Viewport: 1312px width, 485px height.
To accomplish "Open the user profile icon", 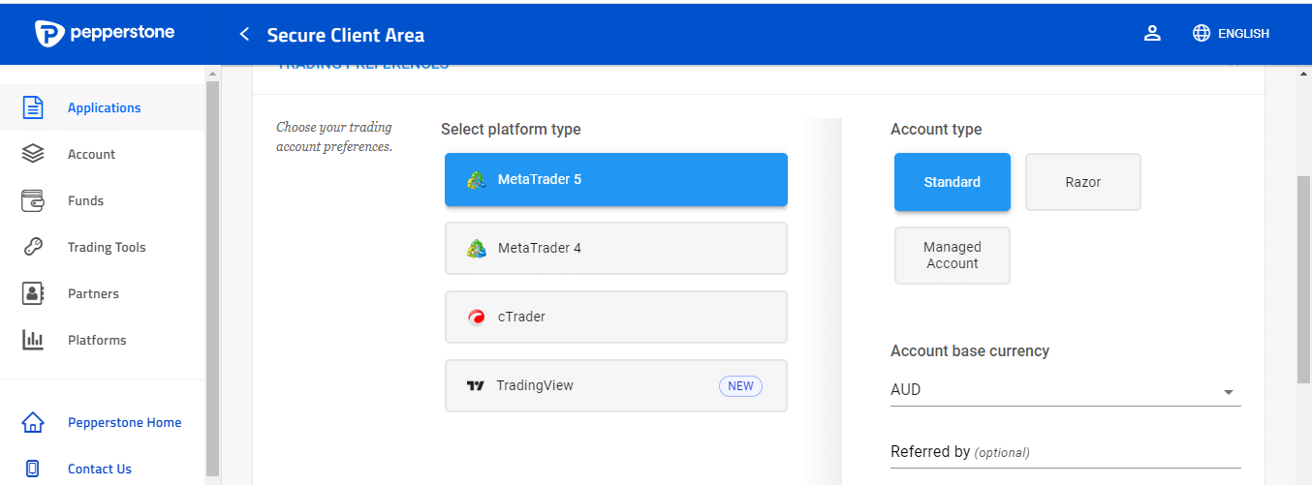I will [x=1152, y=33].
